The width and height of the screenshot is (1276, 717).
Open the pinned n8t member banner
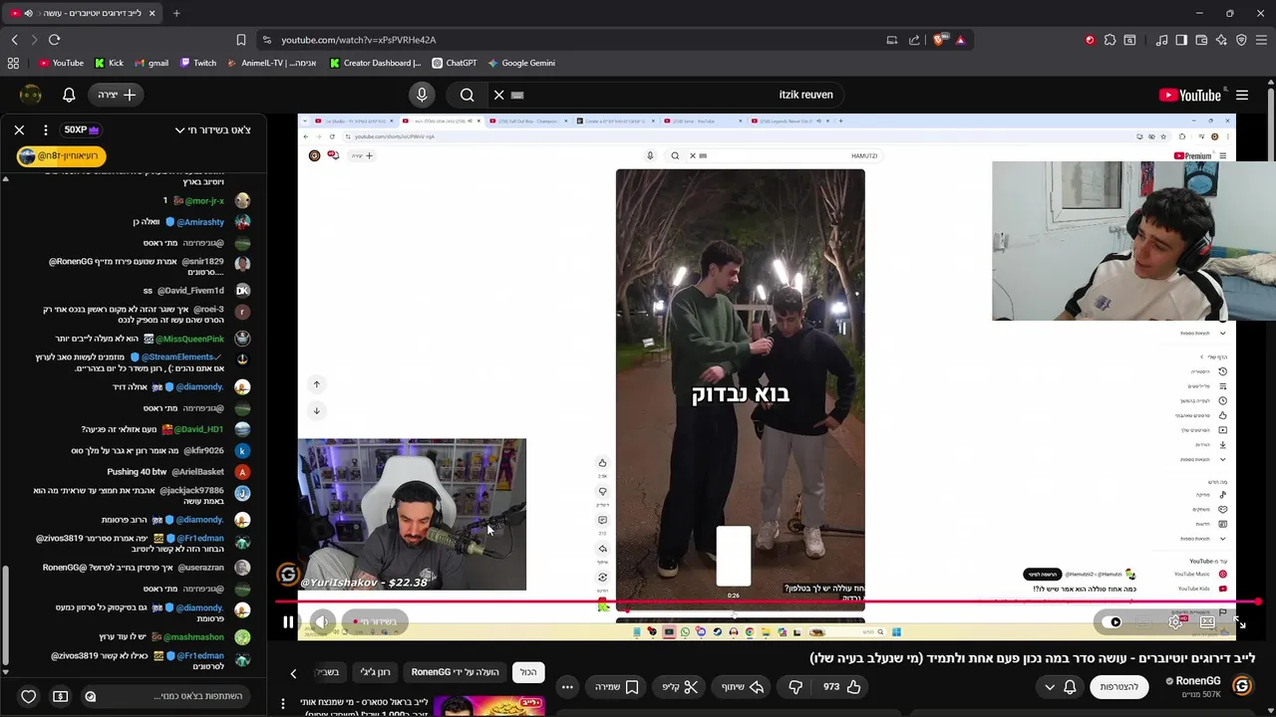click(x=61, y=156)
